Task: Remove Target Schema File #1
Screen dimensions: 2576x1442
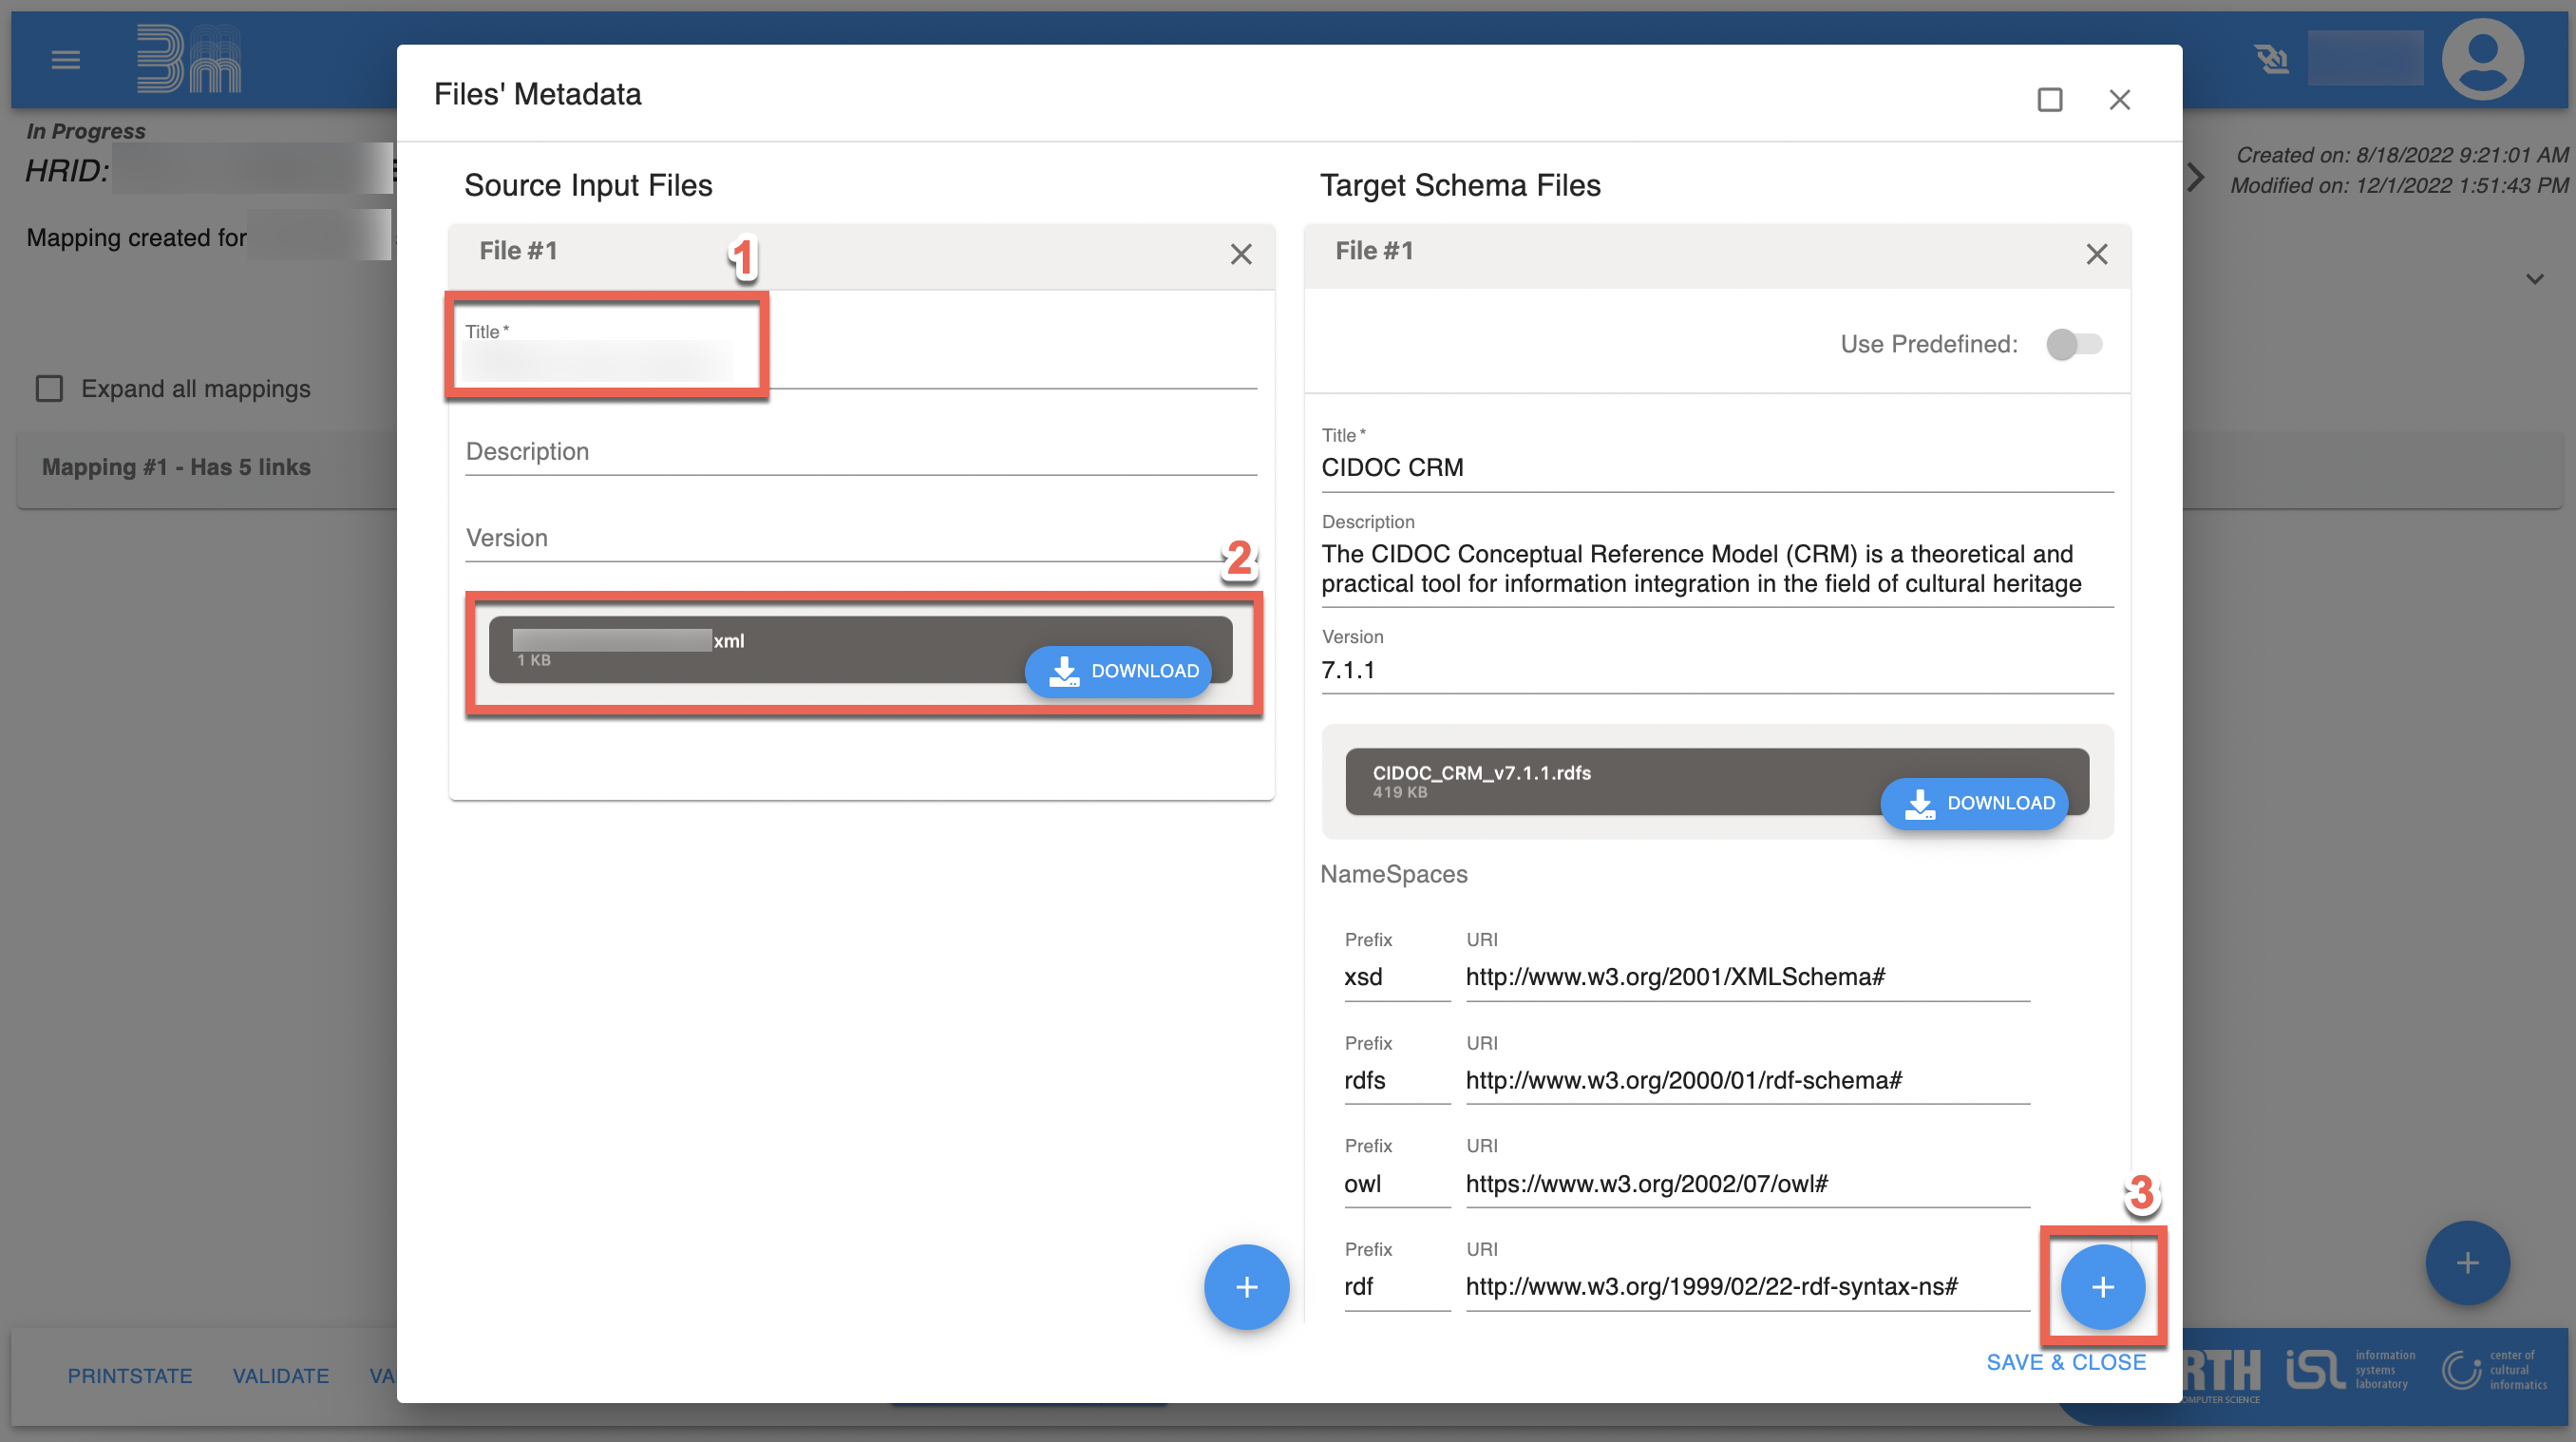Action: pyautogui.click(x=2096, y=254)
